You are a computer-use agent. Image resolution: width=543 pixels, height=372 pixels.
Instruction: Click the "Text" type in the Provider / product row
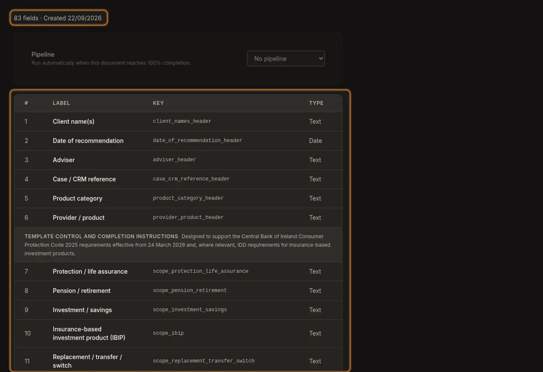(315, 218)
